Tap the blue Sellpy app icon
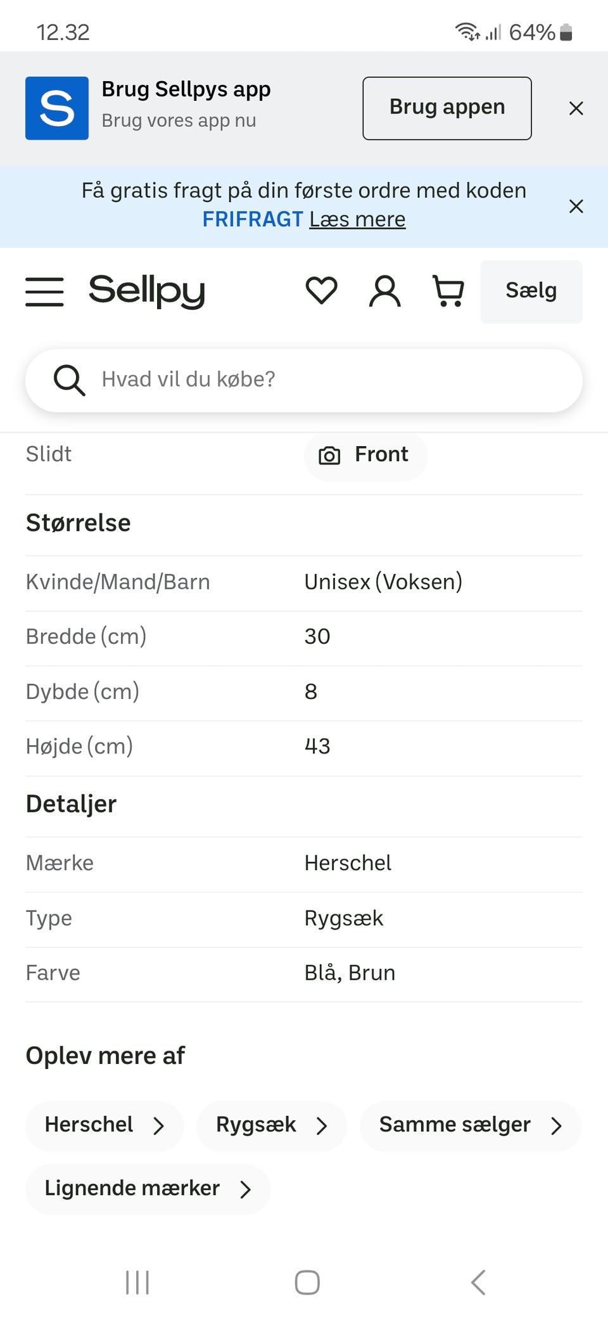608x1318 pixels. [x=57, y=108]
